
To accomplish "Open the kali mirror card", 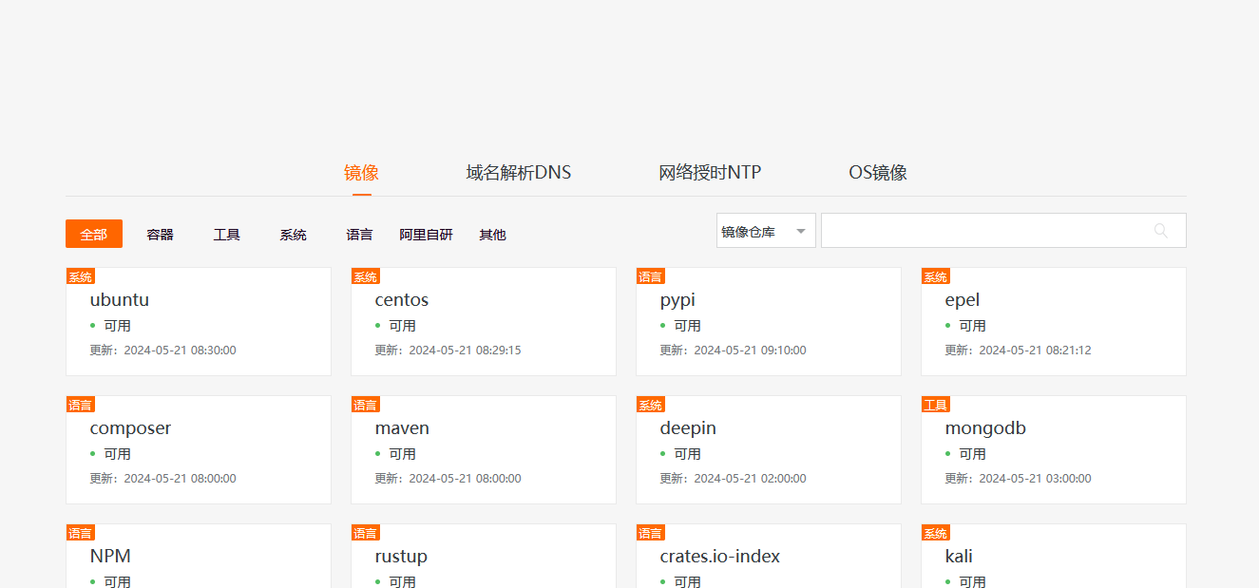I will tap(1054, 556).
